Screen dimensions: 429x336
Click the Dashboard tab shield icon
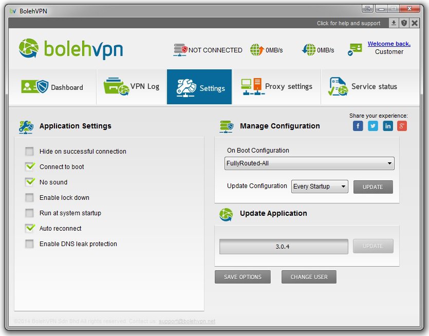pyautogui.click(x=35, y=86)
